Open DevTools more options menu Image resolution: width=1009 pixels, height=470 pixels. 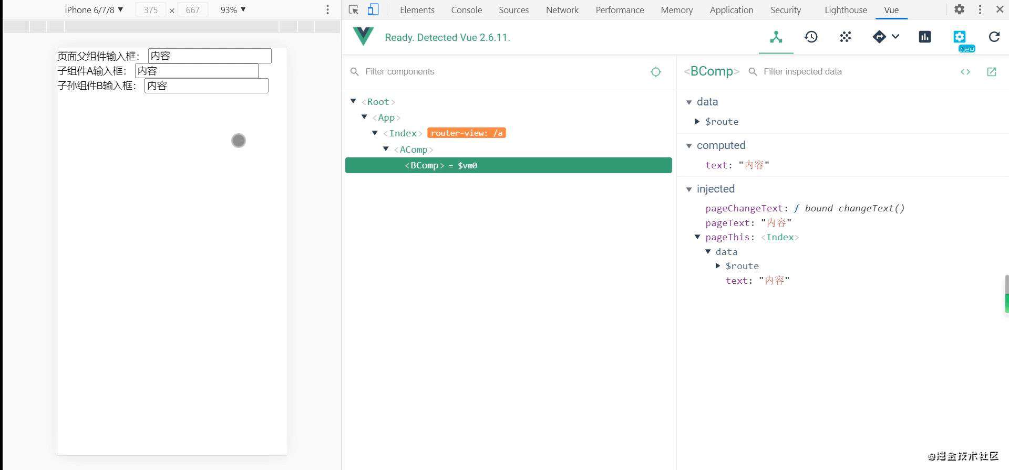coord(980,9)
